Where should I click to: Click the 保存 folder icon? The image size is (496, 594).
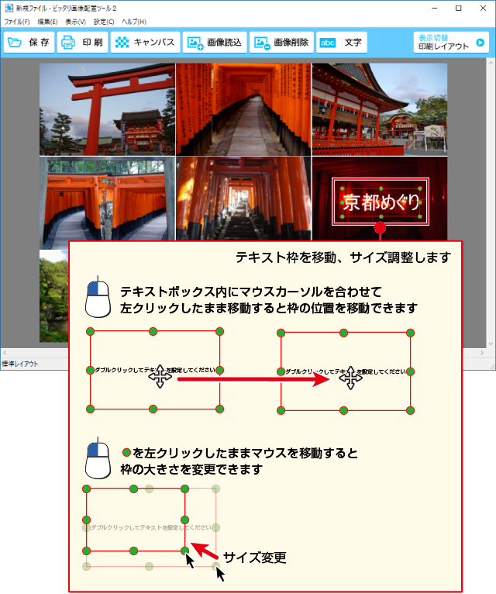coord(15,43)
